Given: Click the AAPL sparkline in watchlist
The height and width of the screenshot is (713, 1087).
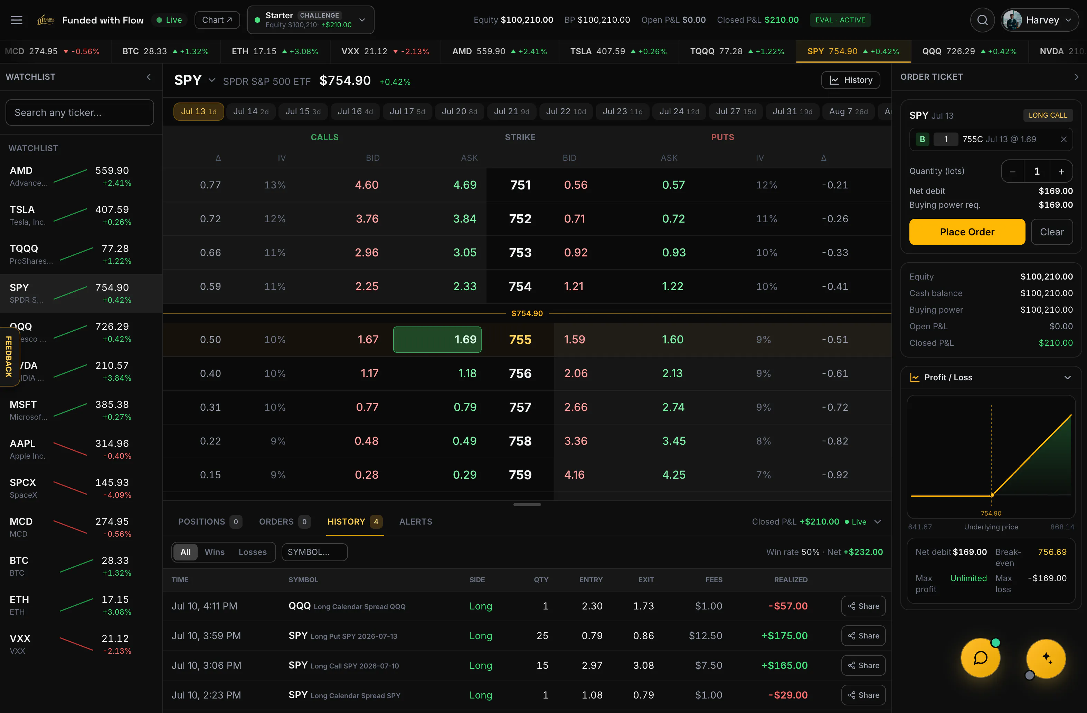Looking at the screenshot, I should click(x=70, y=449).
